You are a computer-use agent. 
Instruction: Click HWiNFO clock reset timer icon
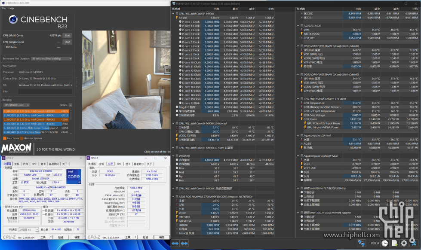point(385,243)
